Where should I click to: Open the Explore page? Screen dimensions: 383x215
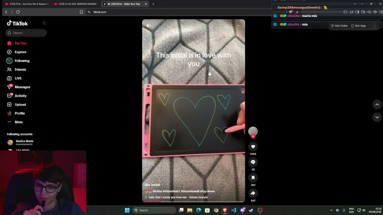coord(17,52)
